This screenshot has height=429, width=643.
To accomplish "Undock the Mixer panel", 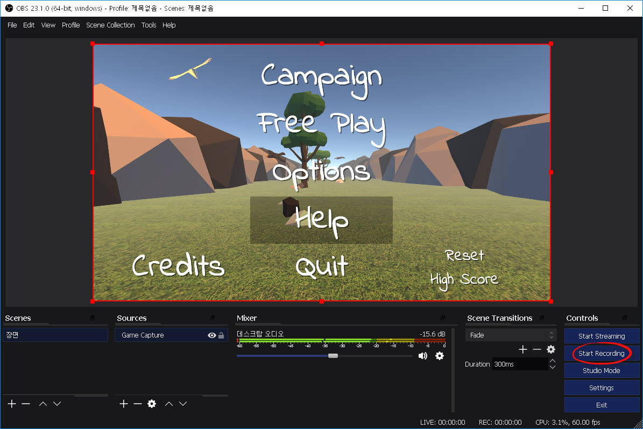I will click(443, 318).
